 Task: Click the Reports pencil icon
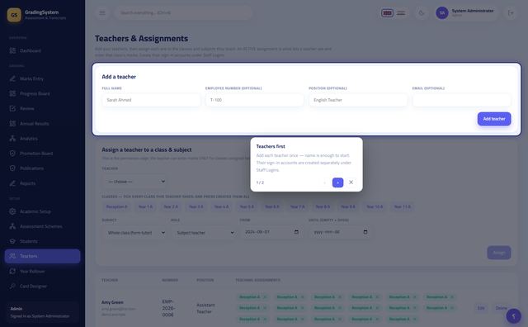point(12,183)
